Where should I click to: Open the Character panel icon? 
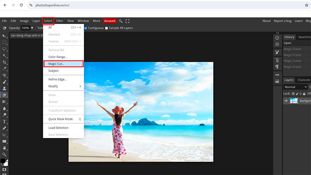click(277, 60)
